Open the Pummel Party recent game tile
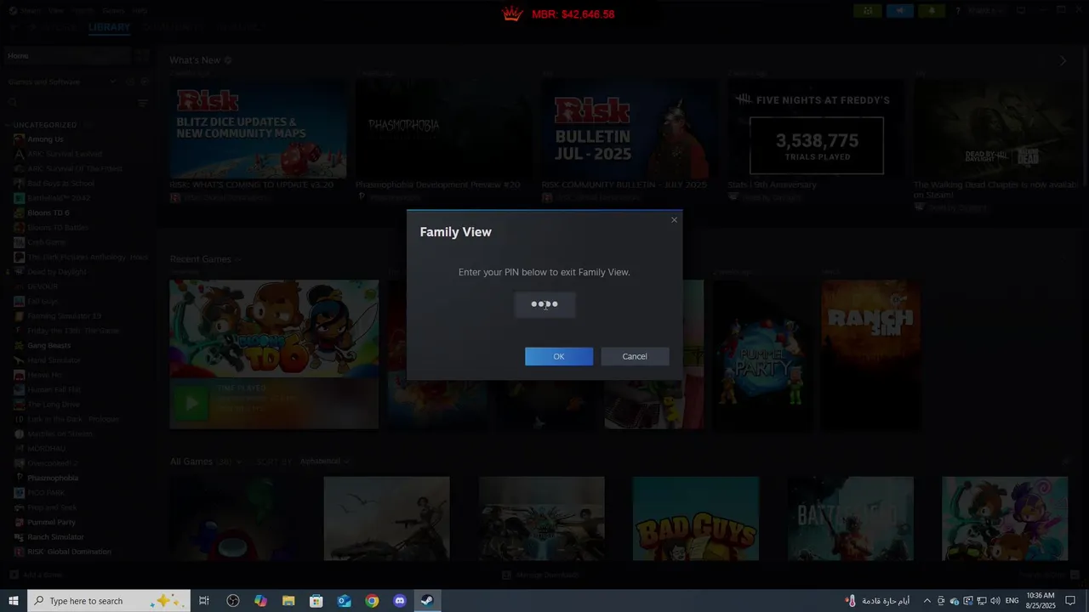This screenshot has width=1089, height=612. 761,354
